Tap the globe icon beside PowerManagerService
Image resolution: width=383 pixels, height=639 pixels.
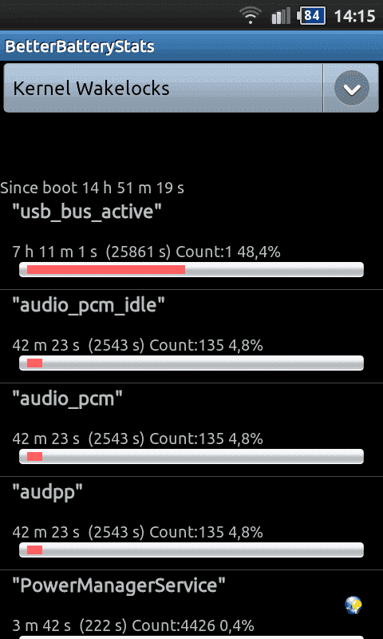pos(353,605)
